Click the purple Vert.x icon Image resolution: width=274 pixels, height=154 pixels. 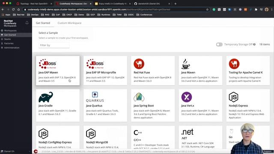(187, 97)
